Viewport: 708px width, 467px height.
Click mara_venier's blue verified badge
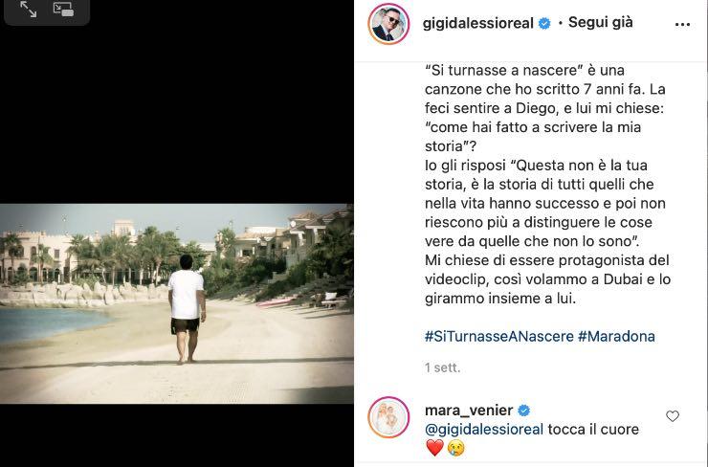point(523,411)
